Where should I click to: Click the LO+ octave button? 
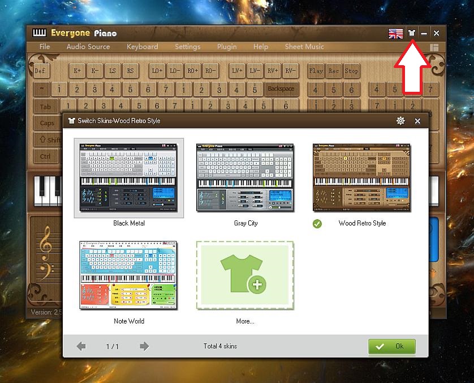tap(157, 71)
